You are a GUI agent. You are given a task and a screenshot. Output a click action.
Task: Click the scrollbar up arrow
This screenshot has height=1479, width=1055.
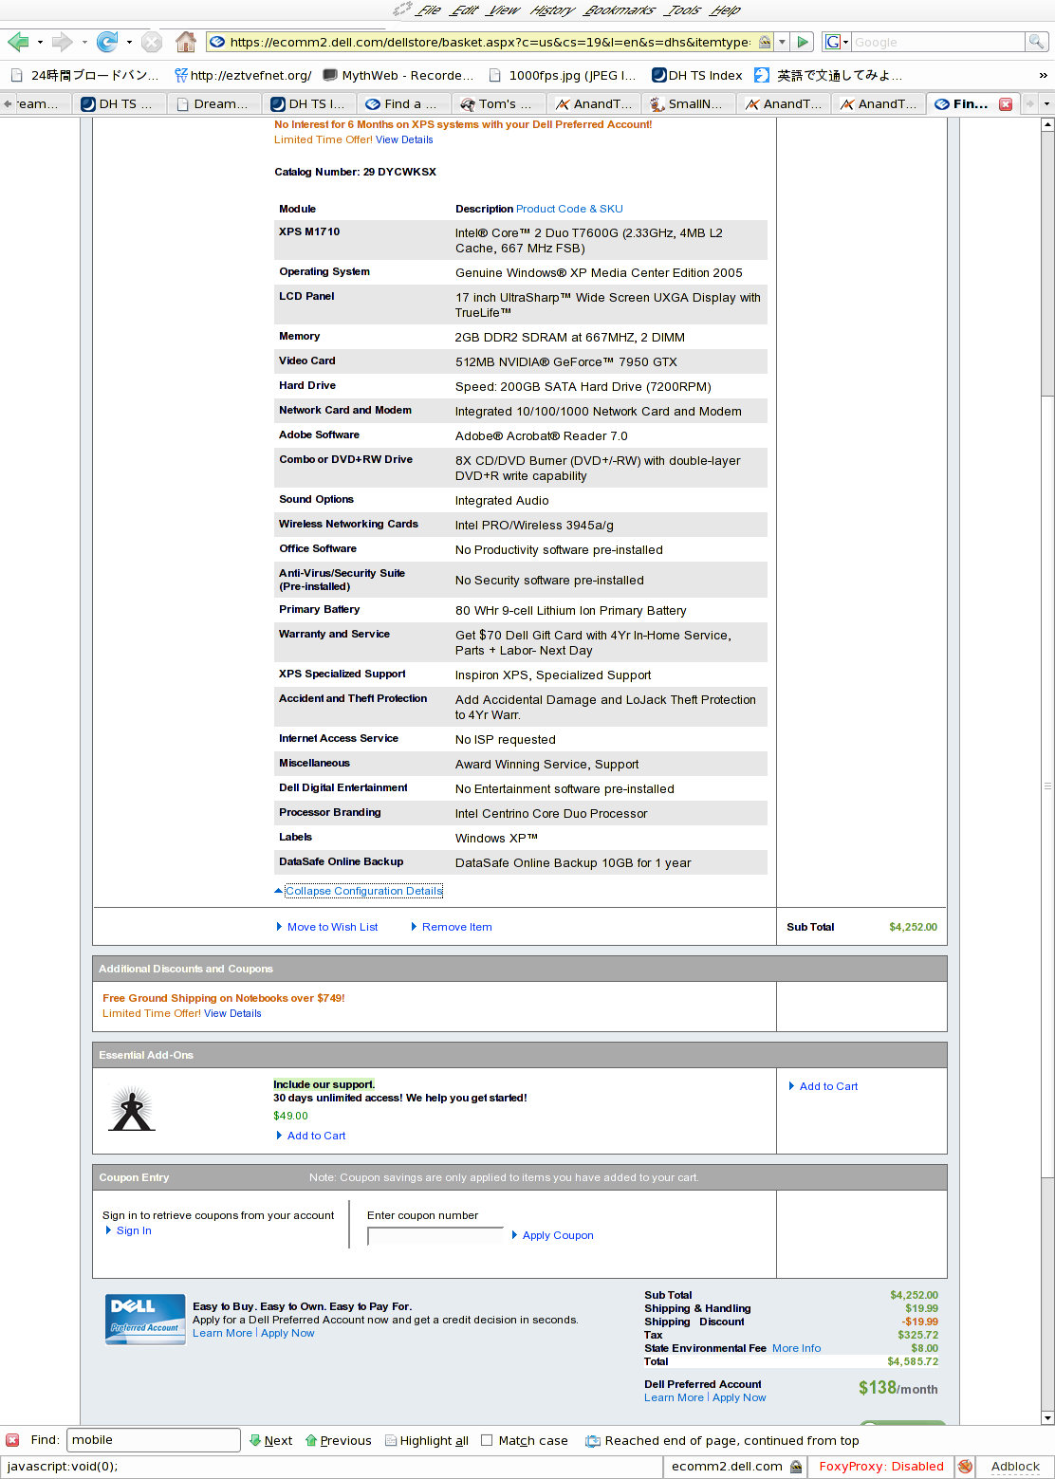[x=1047, y=124]
